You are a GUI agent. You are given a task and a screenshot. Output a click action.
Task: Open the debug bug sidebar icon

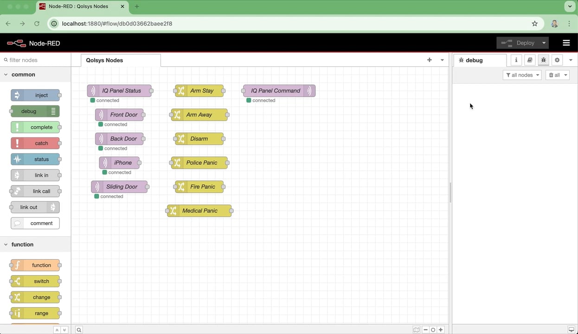coord(544,60)
